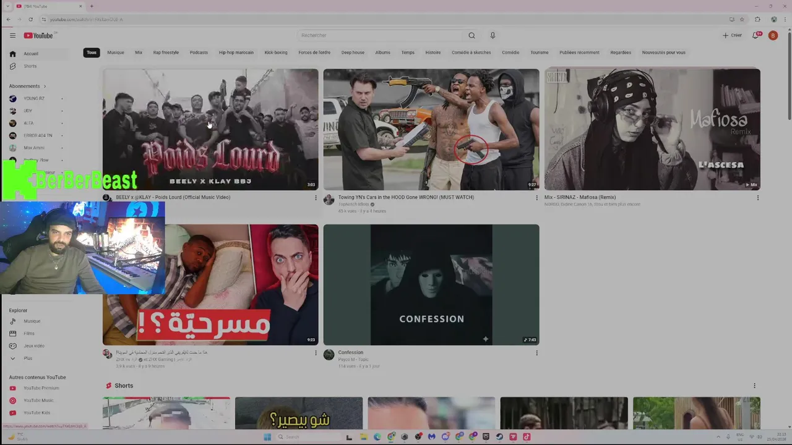Image resolution: width=792 pixels, height=445 pixels.
Task: Click into the Rechercher search box
Action: click(381, 35)
